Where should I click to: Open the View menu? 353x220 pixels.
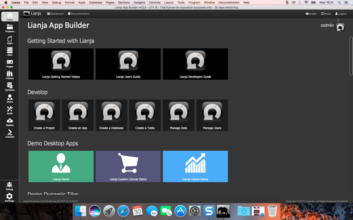45,2
